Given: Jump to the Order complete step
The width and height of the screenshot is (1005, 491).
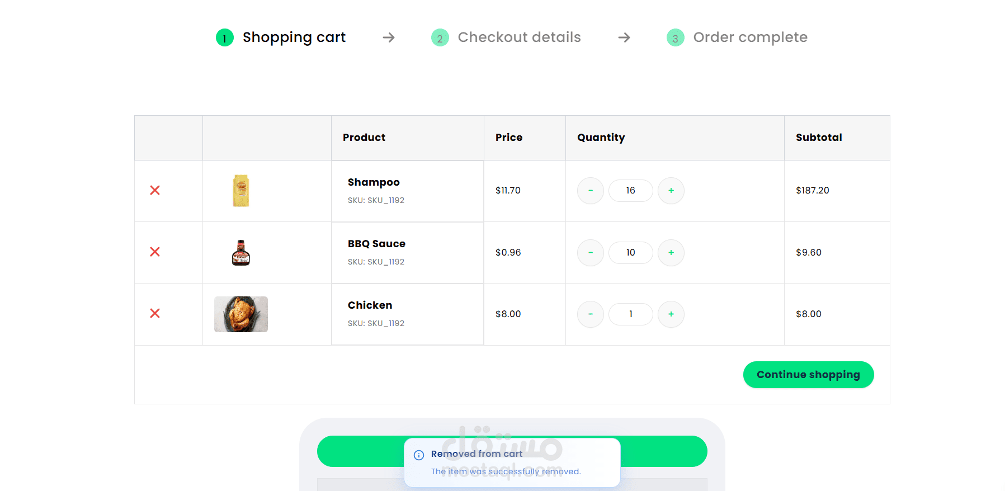Looking at the screenshot, I should coord(750,37).
